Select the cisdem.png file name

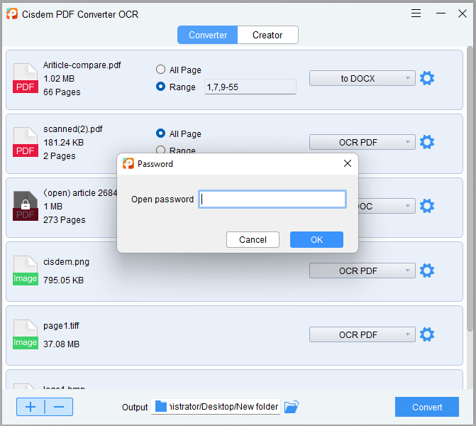click(66, 262)
